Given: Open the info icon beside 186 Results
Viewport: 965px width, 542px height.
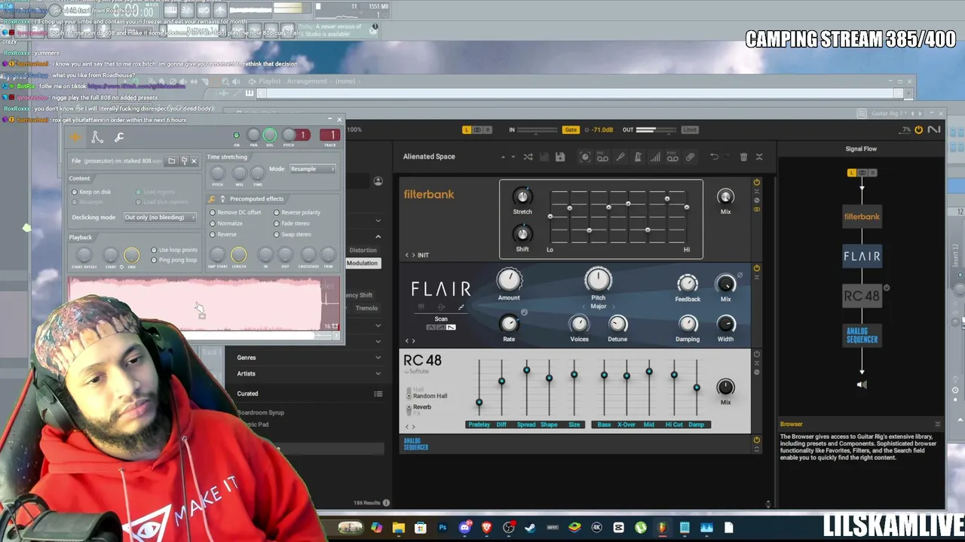Looking at the screenshot, I should (x=386, y=503).
